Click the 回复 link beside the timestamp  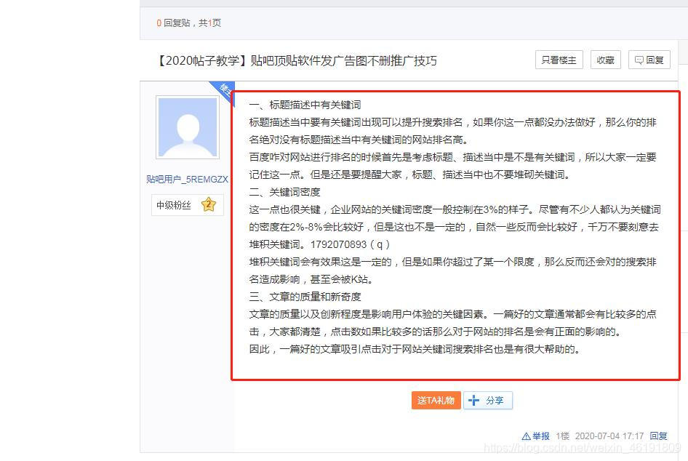click(658, 436)
